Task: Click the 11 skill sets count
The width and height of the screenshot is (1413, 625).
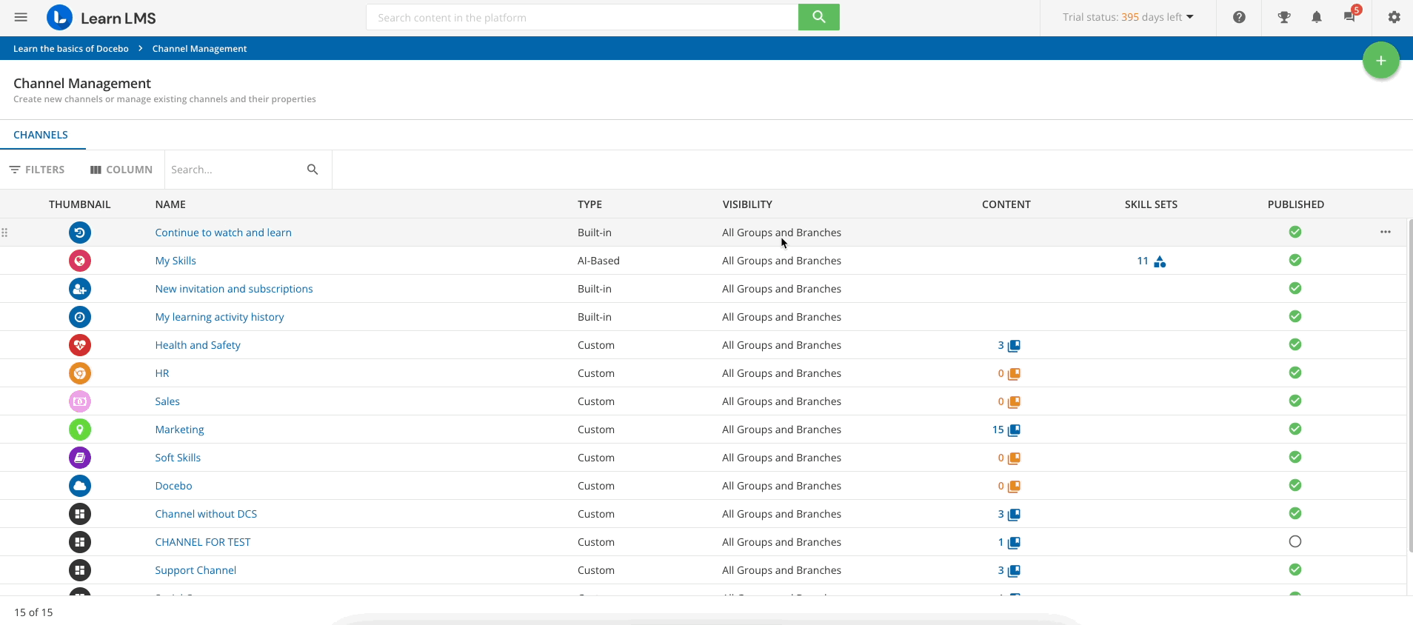Action: 1143,261
